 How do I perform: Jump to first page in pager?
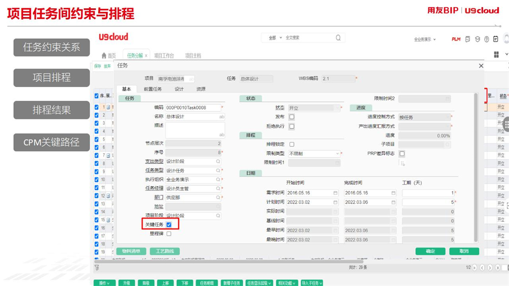click(x=474, y=268)
